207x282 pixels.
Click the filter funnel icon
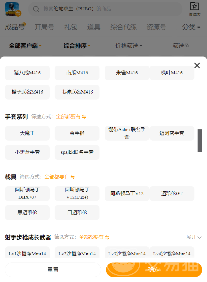tap(187, 46)
